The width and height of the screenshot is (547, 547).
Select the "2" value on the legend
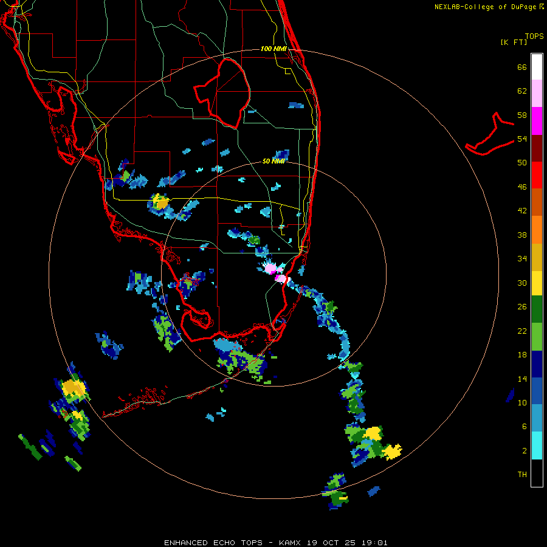pyautogui.click(x=525, y=451)
